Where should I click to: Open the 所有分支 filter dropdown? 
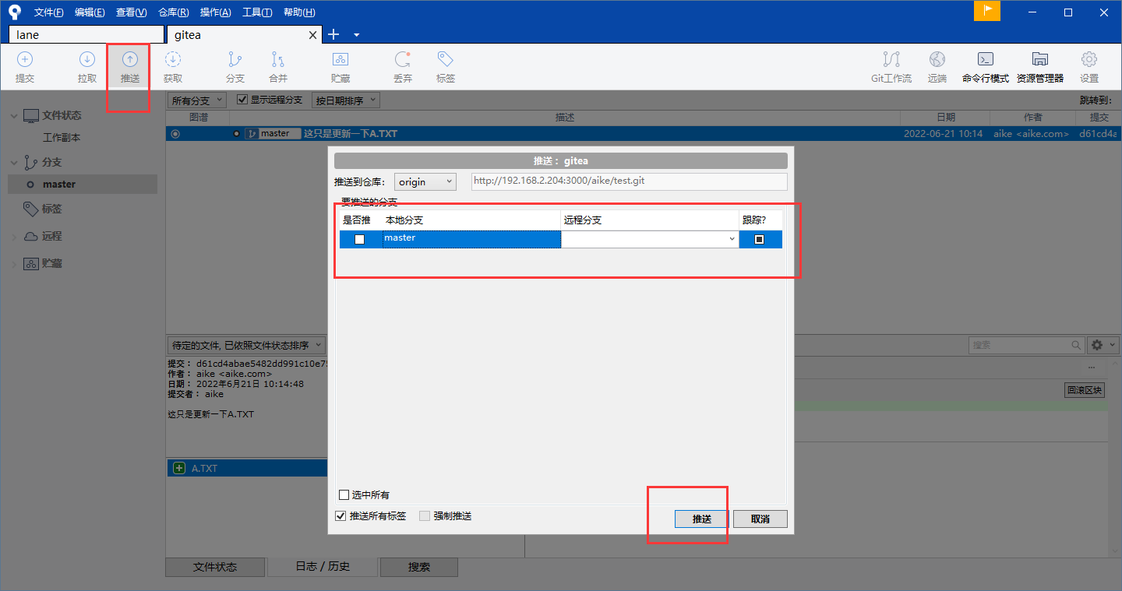[197, 100]
